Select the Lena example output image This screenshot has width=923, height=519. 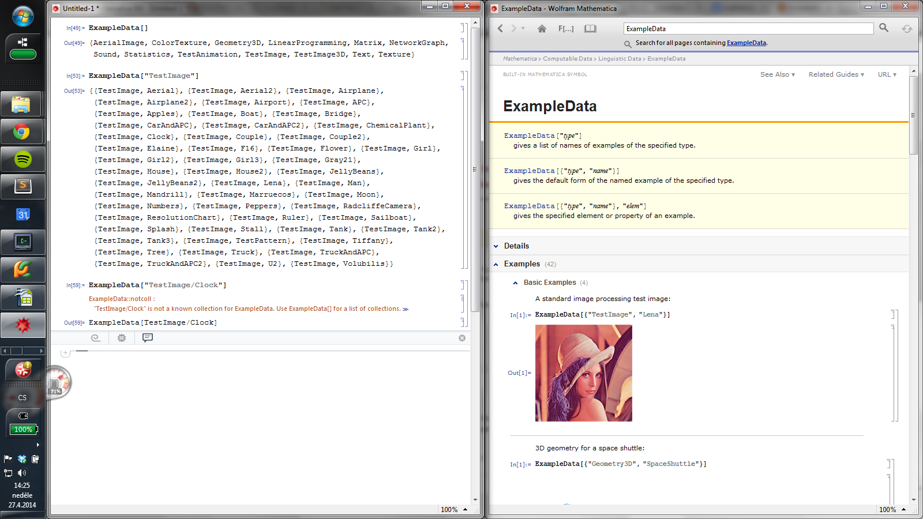[x=584, y=373]
